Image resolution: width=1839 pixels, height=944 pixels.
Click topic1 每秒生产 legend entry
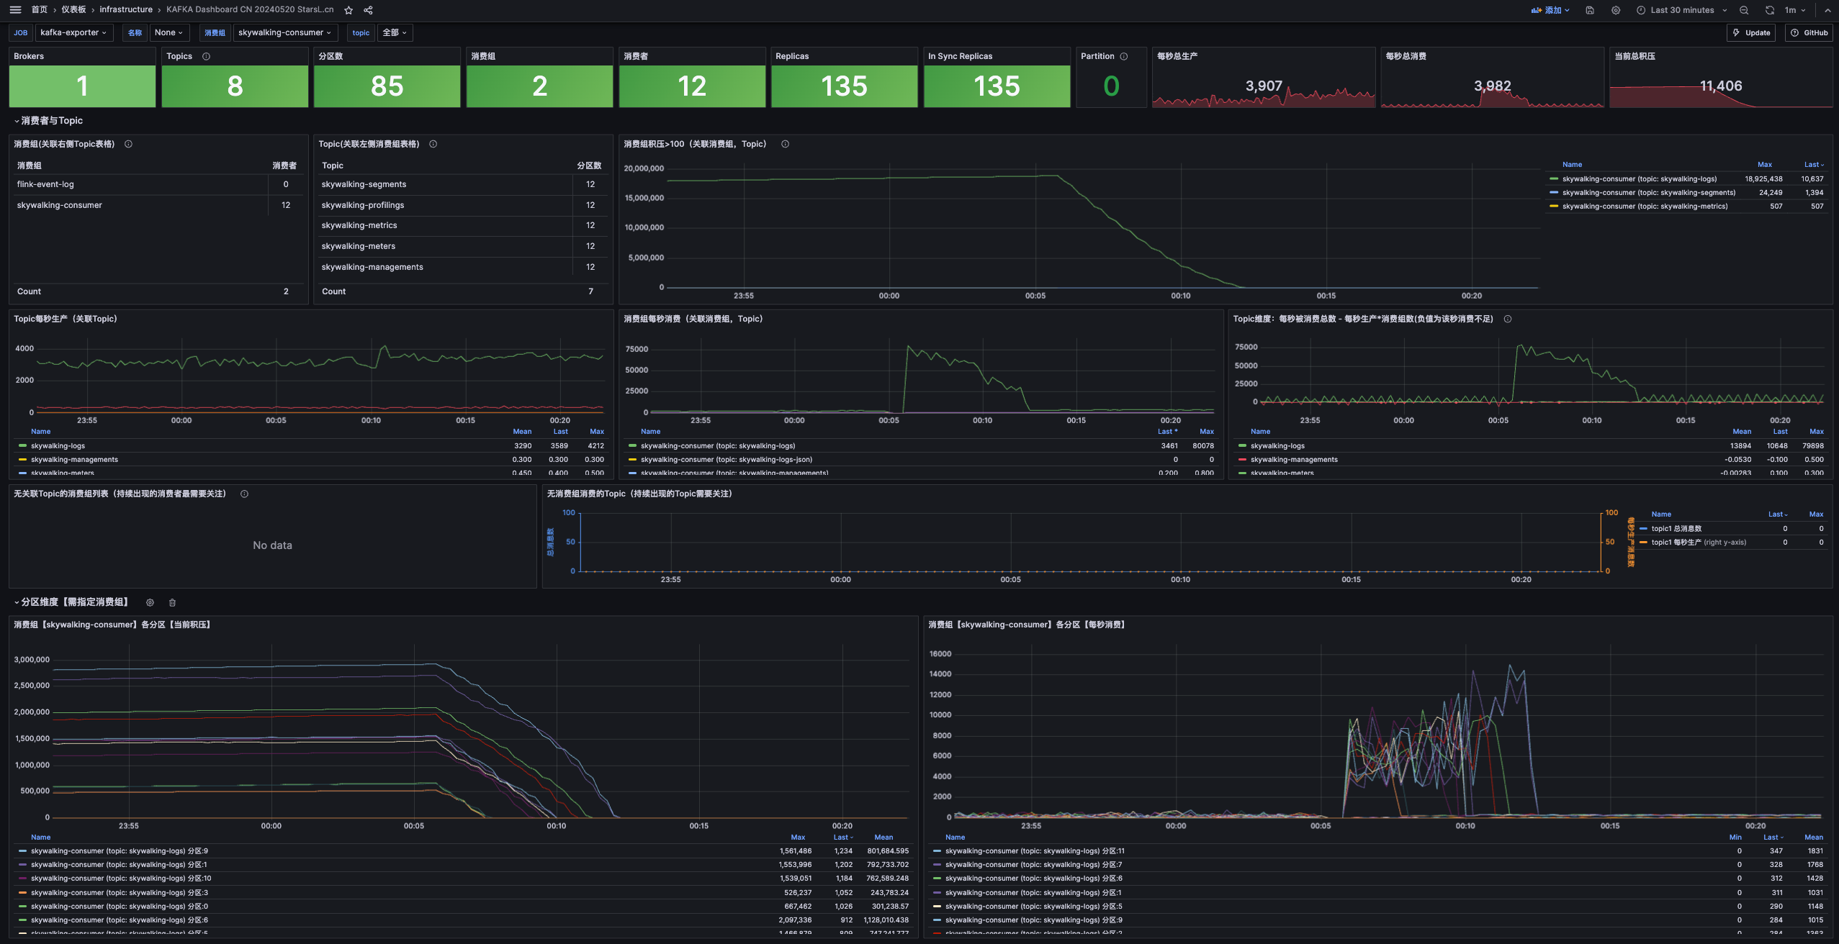pos(1699,543)
